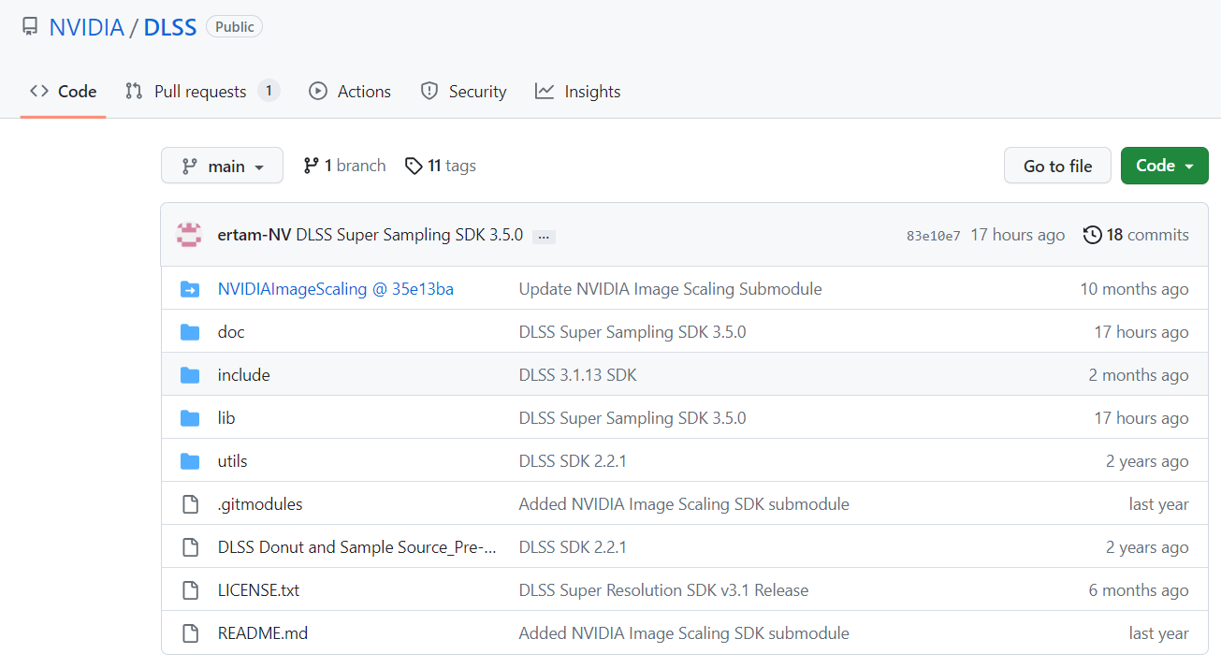Image resolution: width=1221 pixels, height=668 pixels.
Task: Click '10 months ago' timestamp in NVIDIAImageScaling row
Action: [x=1134, y=289]
